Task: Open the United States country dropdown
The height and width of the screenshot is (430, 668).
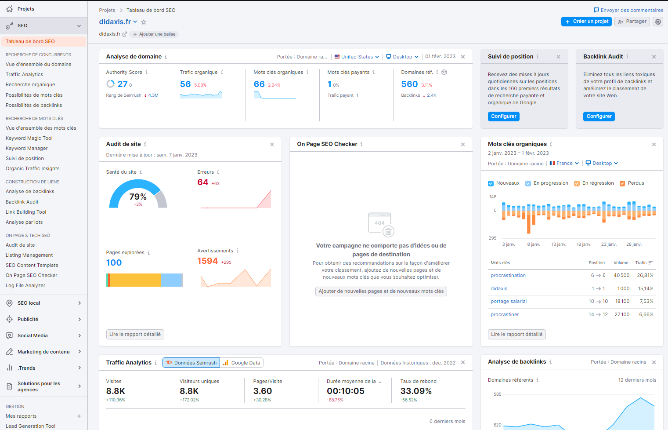Action: tap(357, 57)
